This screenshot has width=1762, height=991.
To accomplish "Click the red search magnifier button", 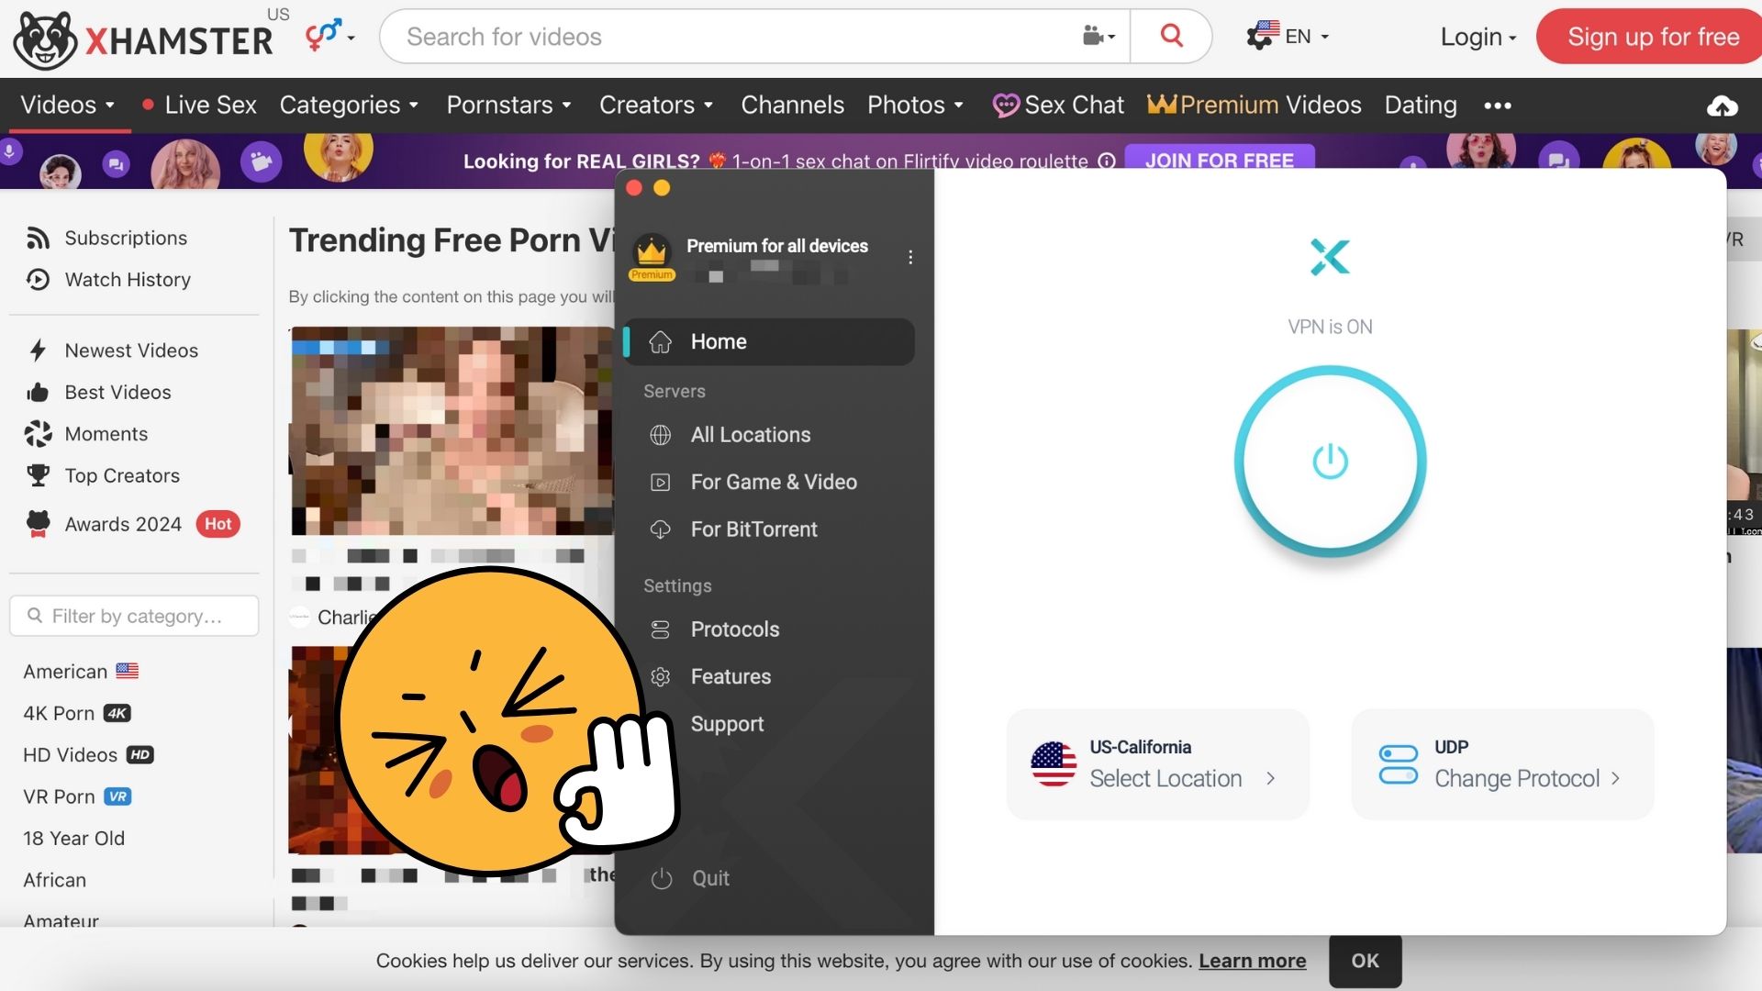I will [x=1171, y=36].
